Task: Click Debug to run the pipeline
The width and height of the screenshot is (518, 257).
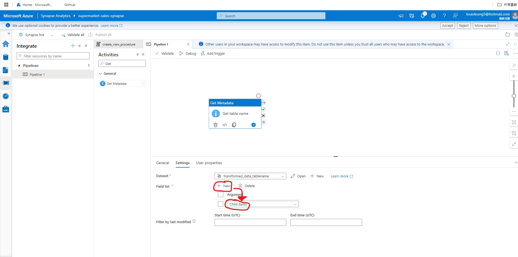Action: [x=188, y=53]
